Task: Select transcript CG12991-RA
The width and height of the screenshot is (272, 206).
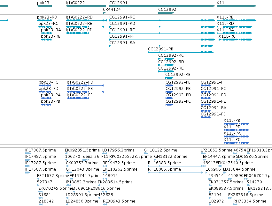Action: point(161,46)
